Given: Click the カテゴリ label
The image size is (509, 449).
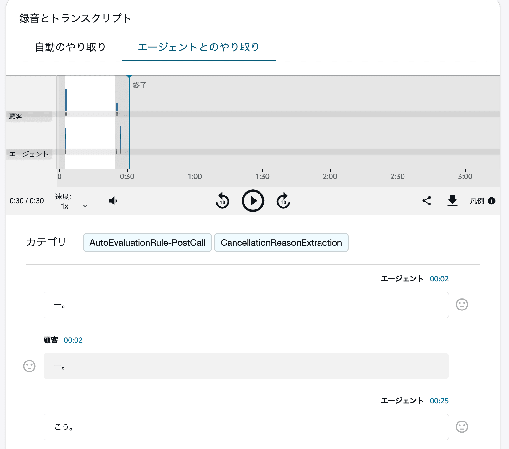Looking at the screenshot, I should pyautogui.click(x=46, y=242).
